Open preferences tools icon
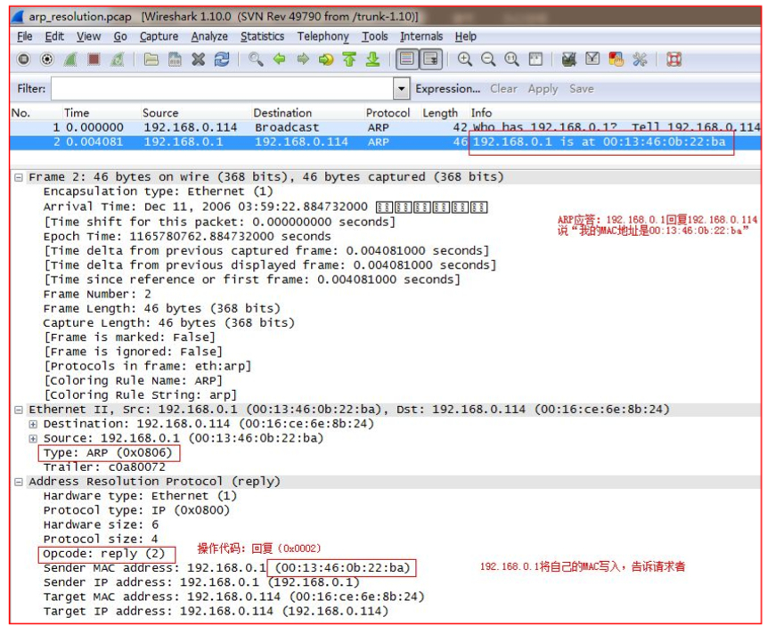 coord(640,60)
